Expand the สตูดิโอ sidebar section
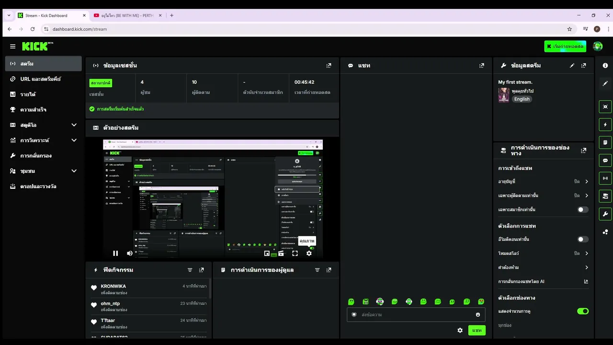Screen dimensions: 613x345 [x=74, y=125]
